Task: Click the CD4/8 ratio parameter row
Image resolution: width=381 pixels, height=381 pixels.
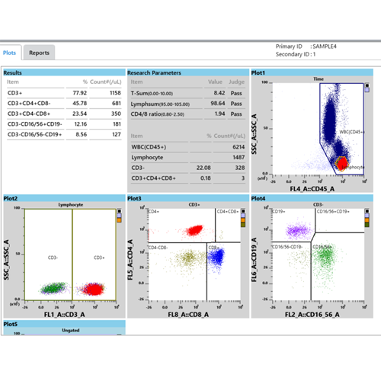Action: [x=188, y=114]
